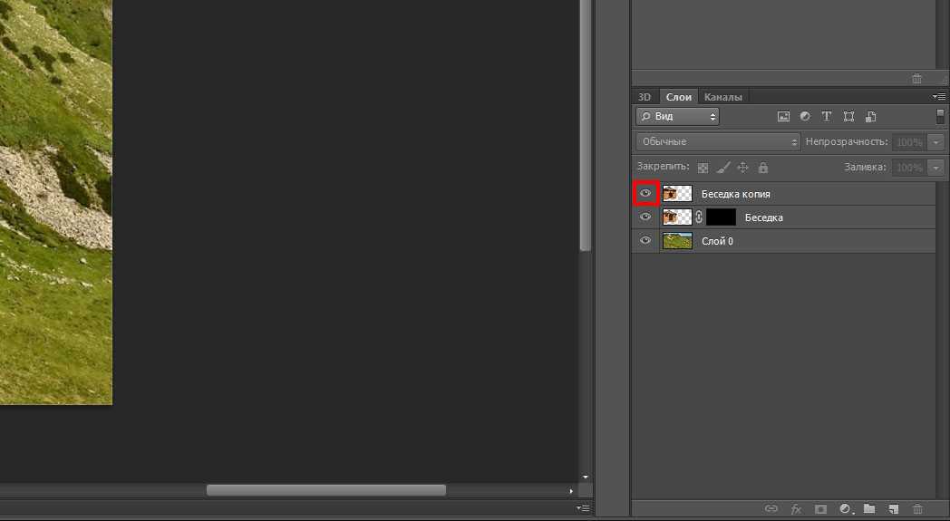Create new adjustment layer icon
The width and height of the screenshot is (950, 521).
click(x=845, y=509)
